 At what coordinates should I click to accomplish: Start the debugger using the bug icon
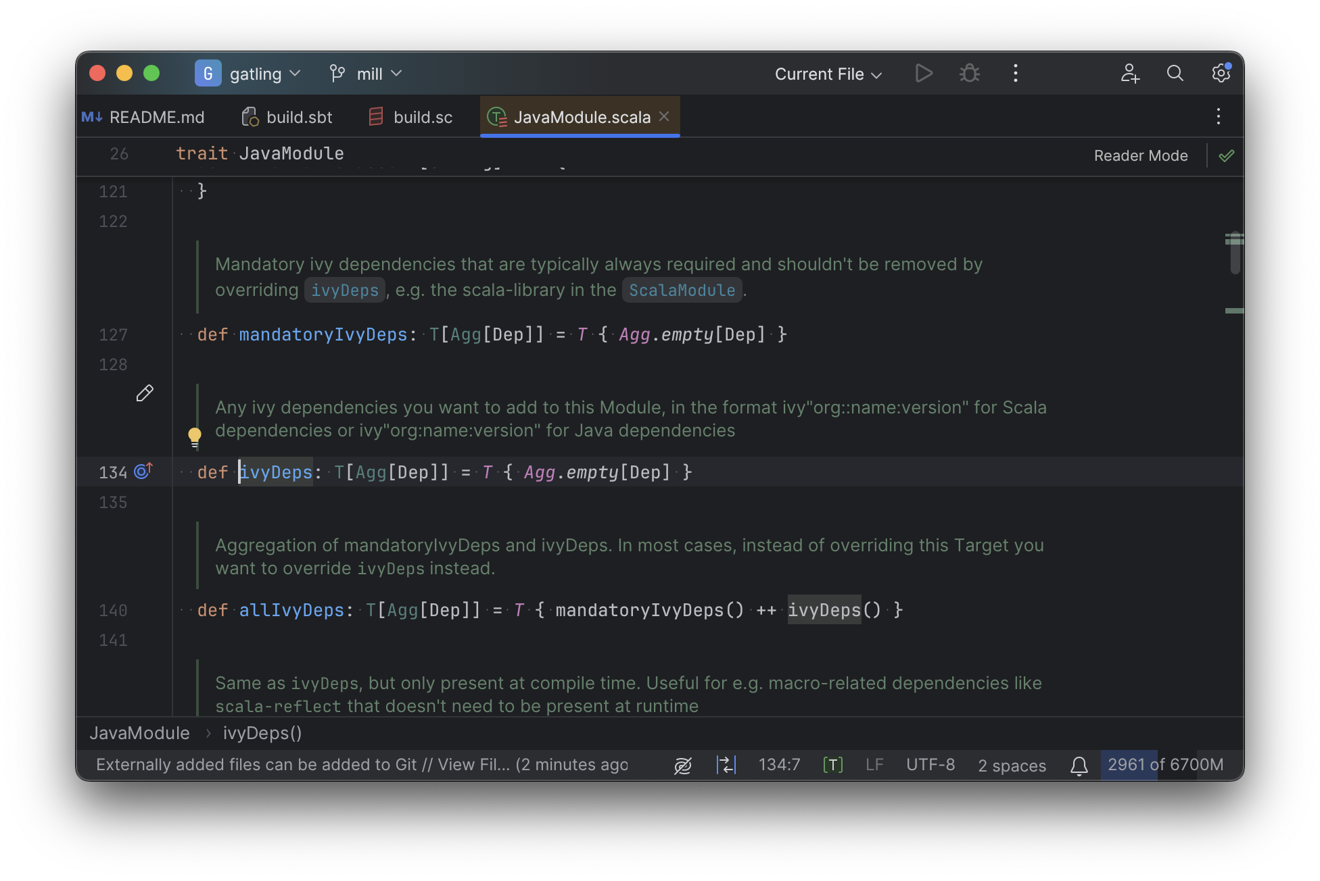(x=969, y=73)
